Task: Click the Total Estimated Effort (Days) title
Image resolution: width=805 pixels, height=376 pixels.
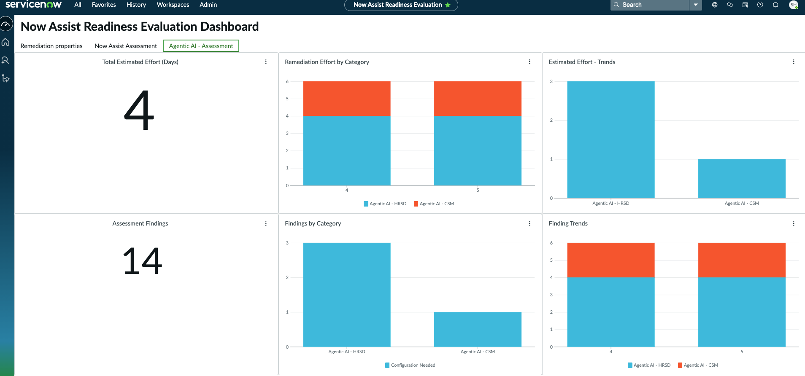Action: point(140,62)
